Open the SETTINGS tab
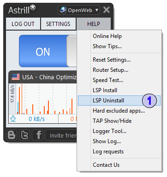The height and width of the screenshot is (177, 167). pos(58,24)
